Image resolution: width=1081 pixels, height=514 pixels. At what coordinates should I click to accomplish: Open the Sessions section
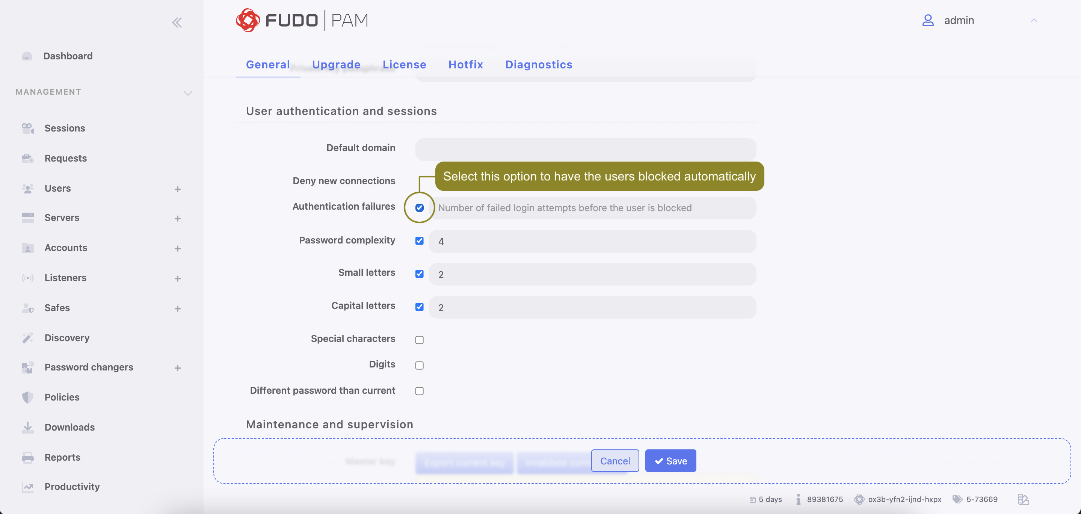65,128
